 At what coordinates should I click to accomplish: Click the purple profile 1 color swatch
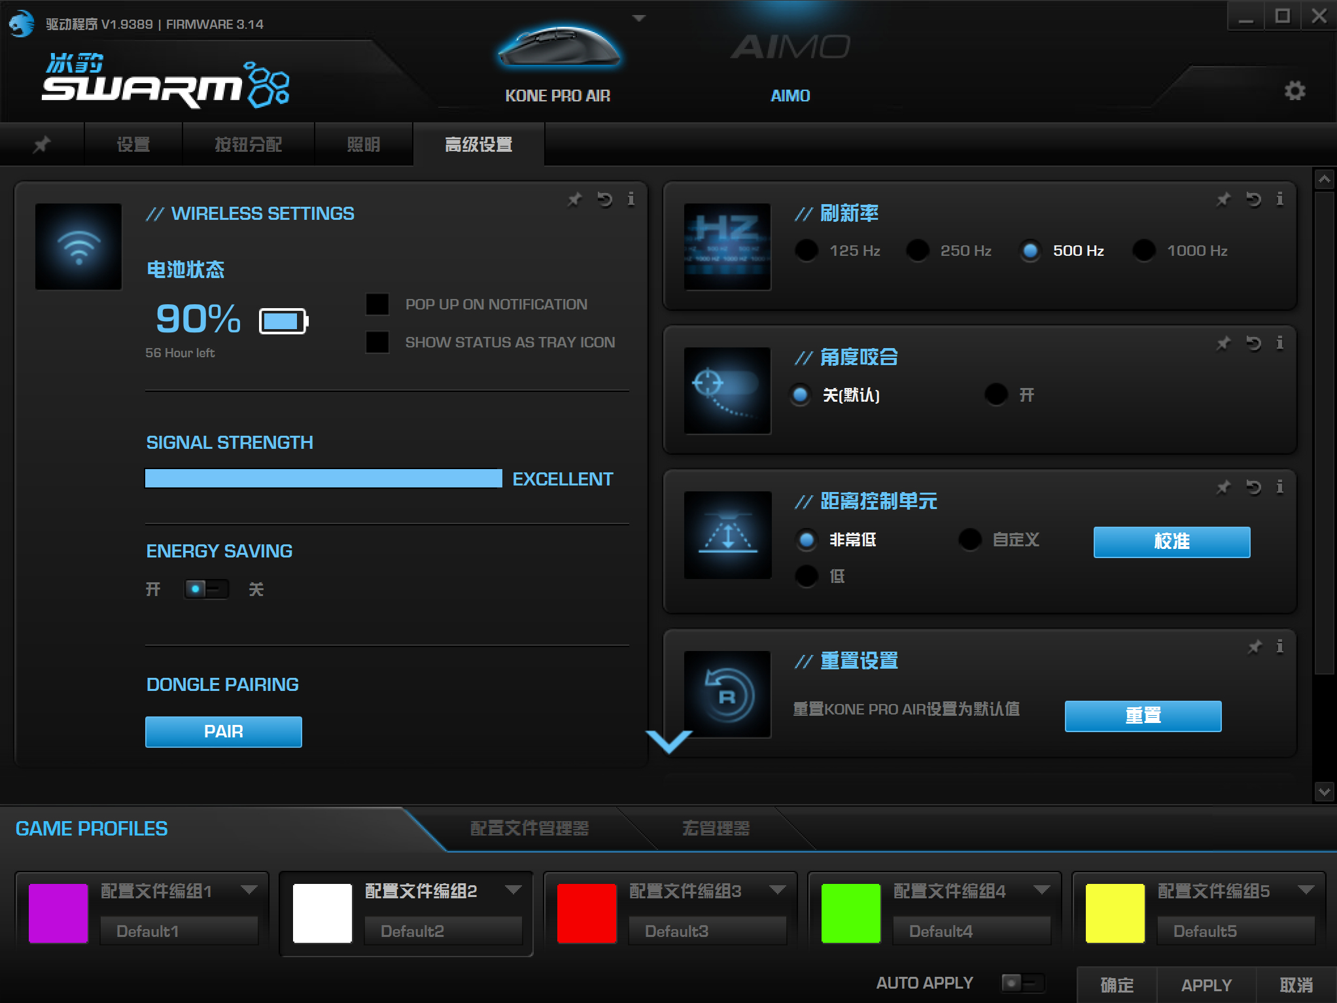(x=58, y=913)
